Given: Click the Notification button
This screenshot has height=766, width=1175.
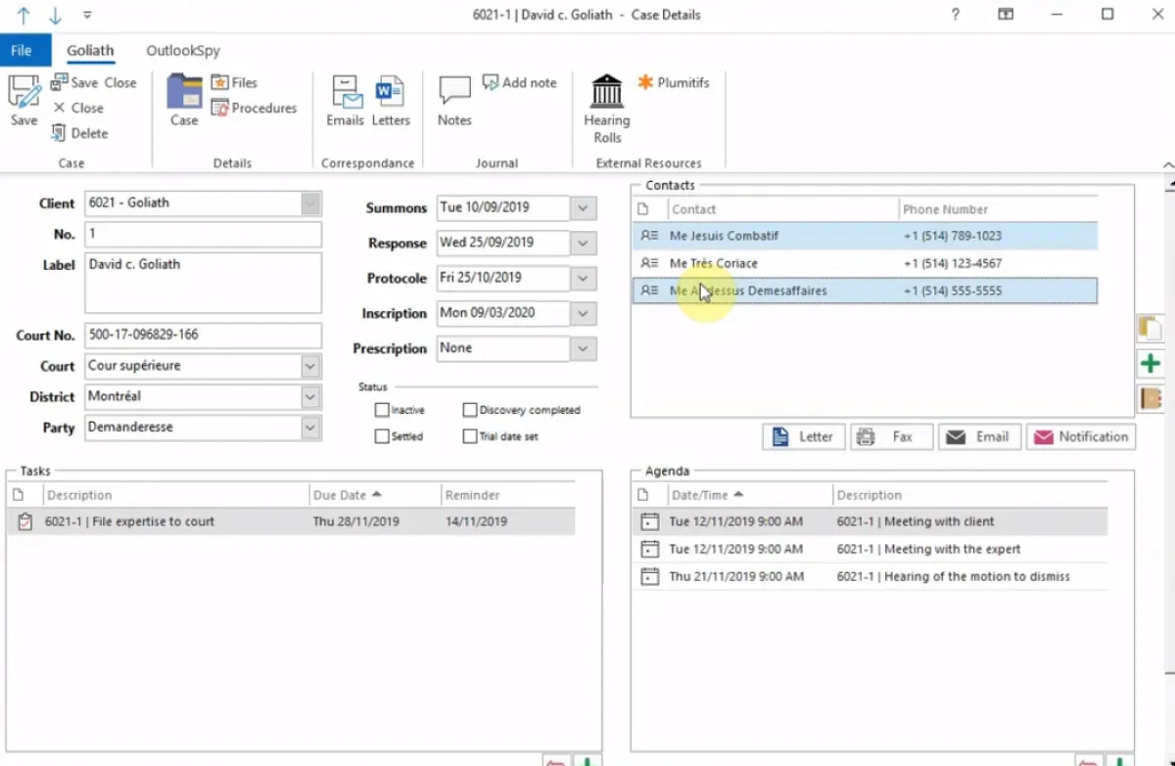Looking at the screenshot, I should click(x=1081, y=437).
